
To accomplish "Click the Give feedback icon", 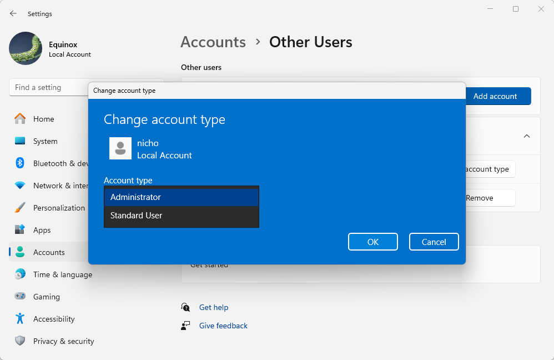I will (x=185, y=326).
